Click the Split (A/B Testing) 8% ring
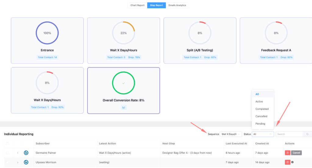Image resolution: width=312 pixels, height=168 pixels. pos(200,33)
